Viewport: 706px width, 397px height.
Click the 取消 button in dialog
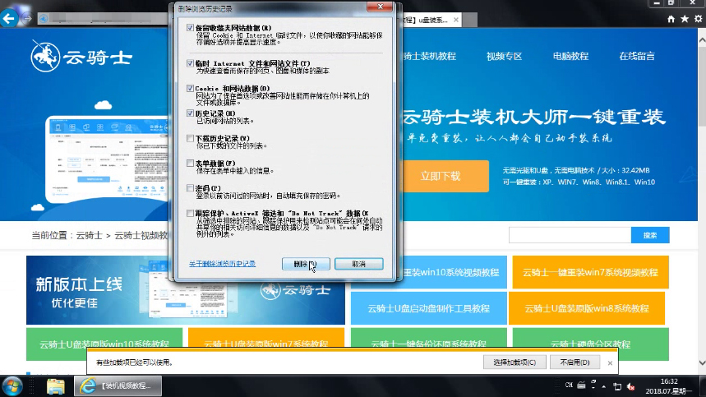click(359, 264)
